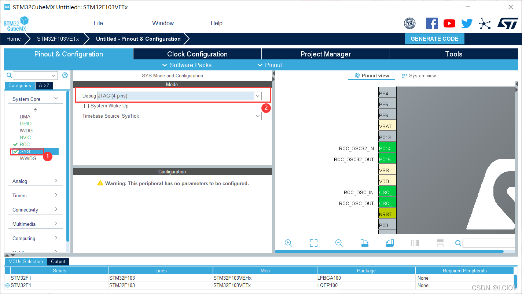
Task: Fit the pinout to the window
Action: (314, 243)
